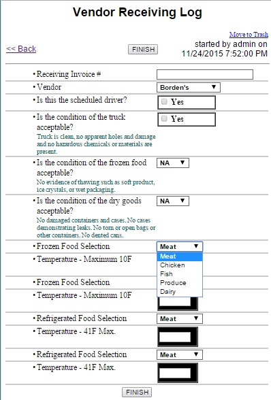The height and width of the screenshot is (400, 271).
Task: Click the top FINISH button
Action: pyautogui.click(x=143, y=49)
